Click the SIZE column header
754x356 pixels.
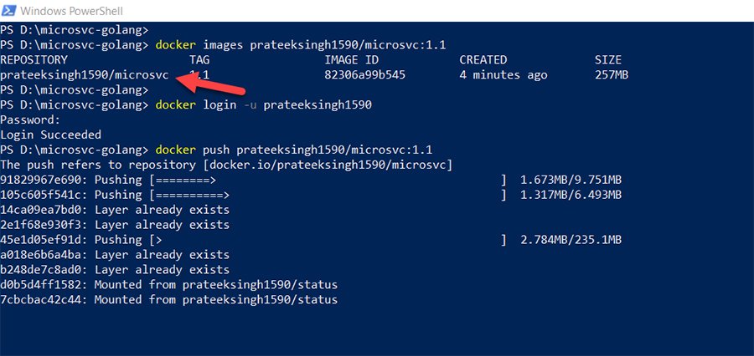coord(608,60)
